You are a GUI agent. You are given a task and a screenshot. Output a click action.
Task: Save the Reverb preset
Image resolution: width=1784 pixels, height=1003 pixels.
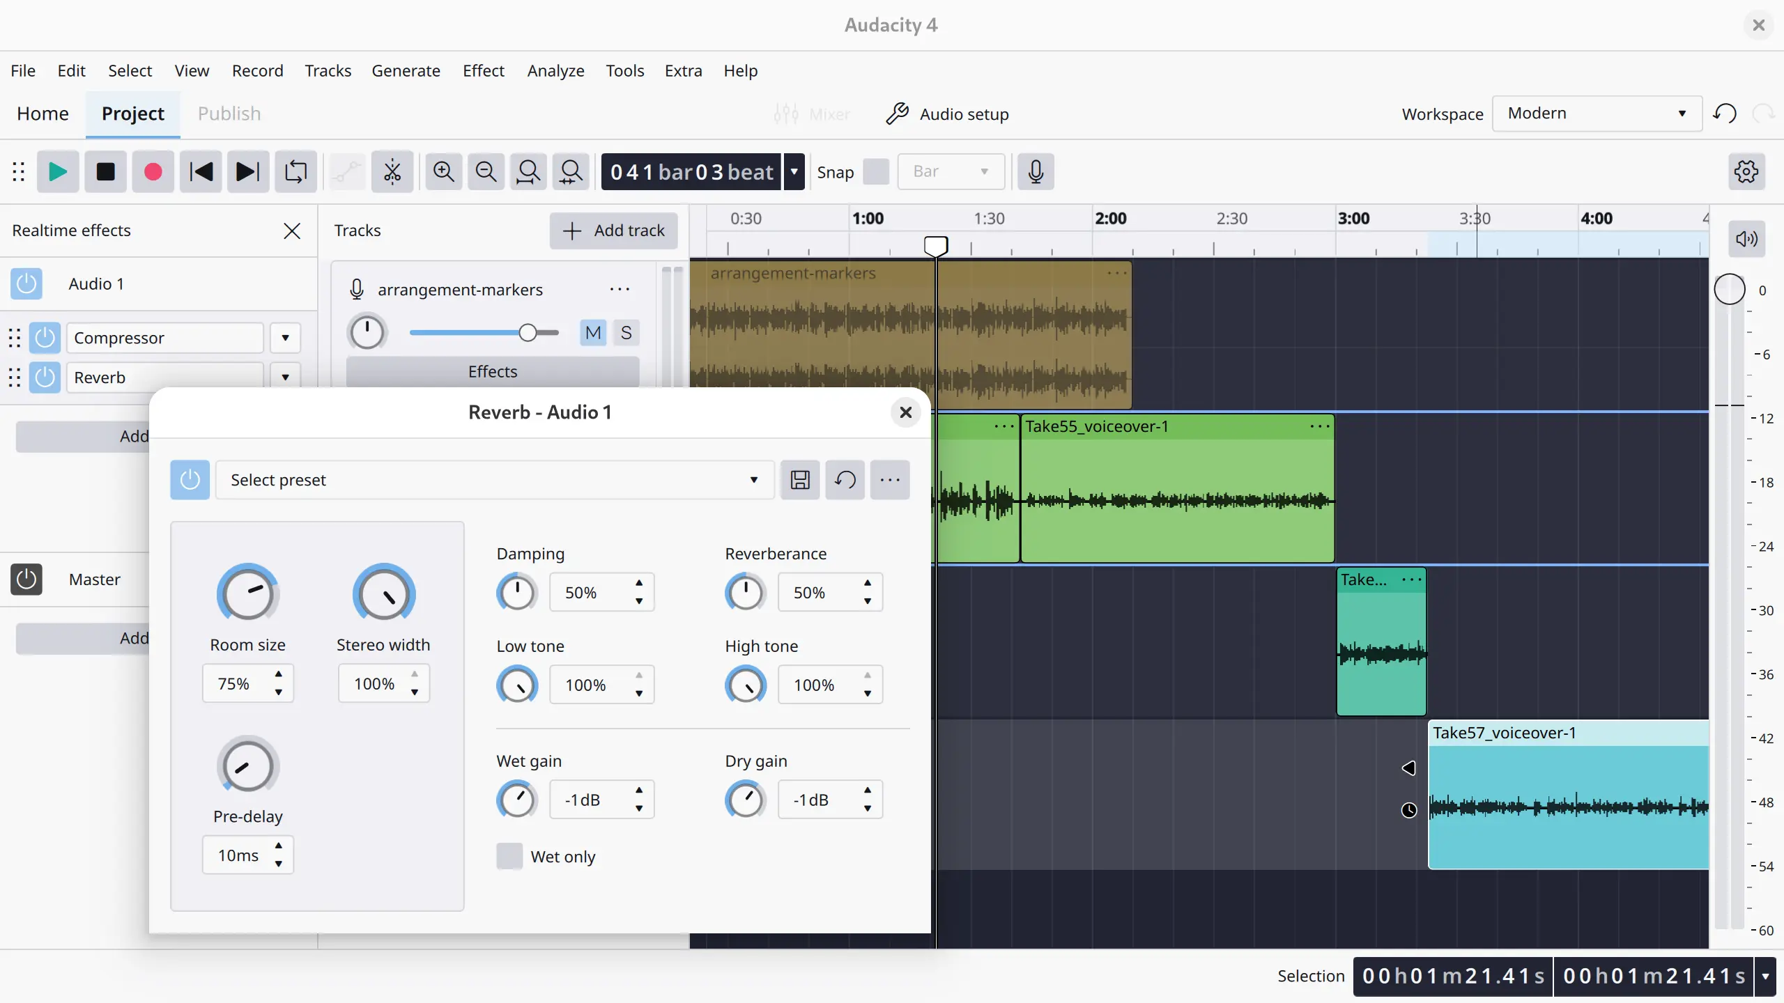coord(800,480)
